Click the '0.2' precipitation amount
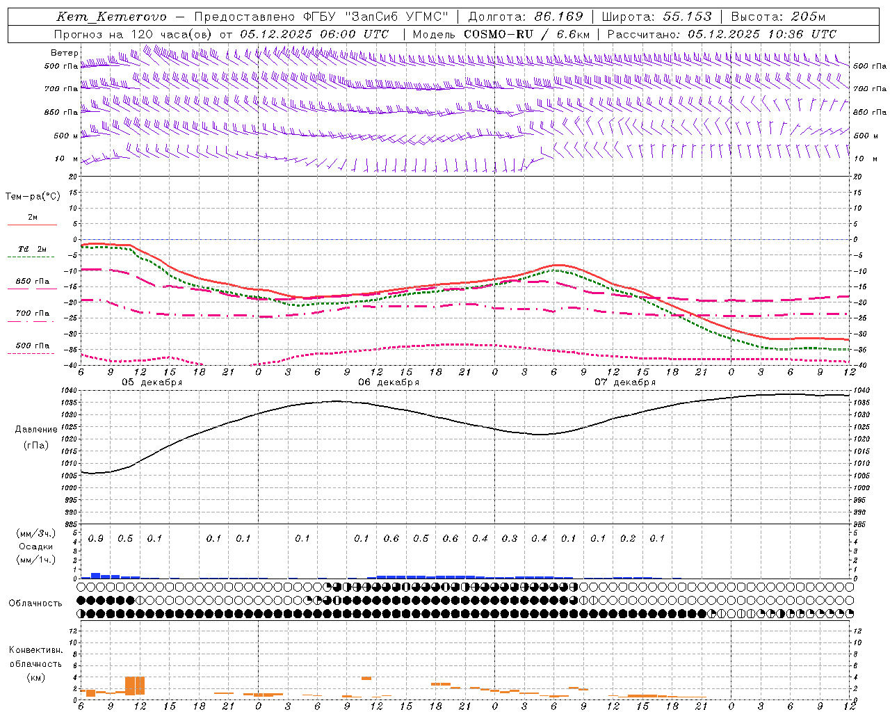This screenshot has width=890, height=712. tap(628, 539)
